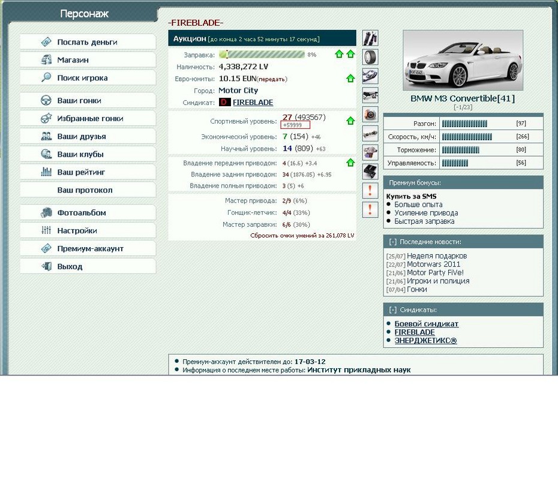
Task: Open the Motor Party FiVe! news item
Action: (x=435, y=272)
